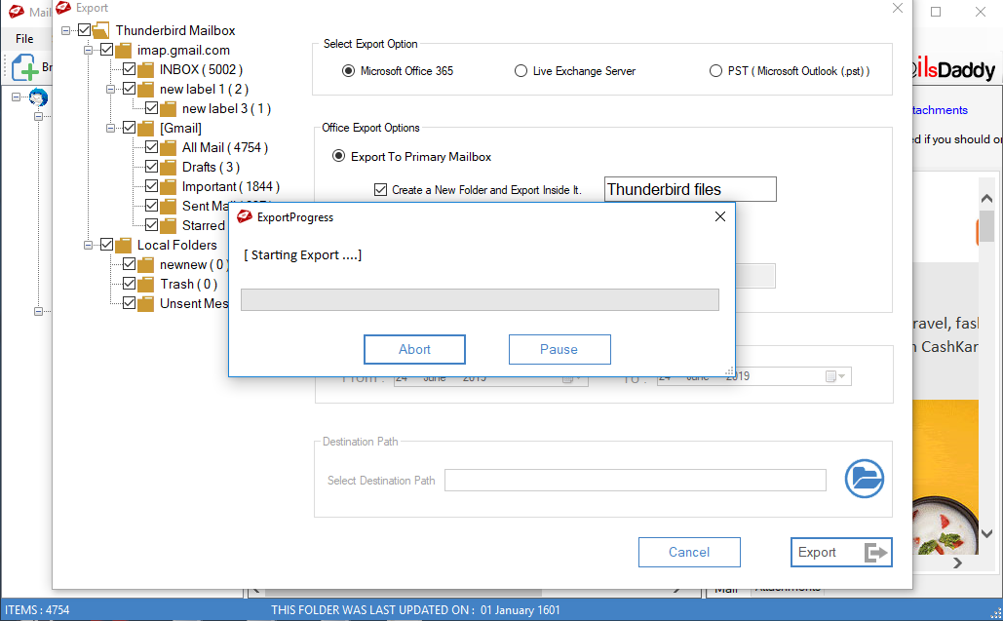The width and height of the screenshot is (1003, 621).
Task: Click the Trash folder icon
Action: click(145, 285)
